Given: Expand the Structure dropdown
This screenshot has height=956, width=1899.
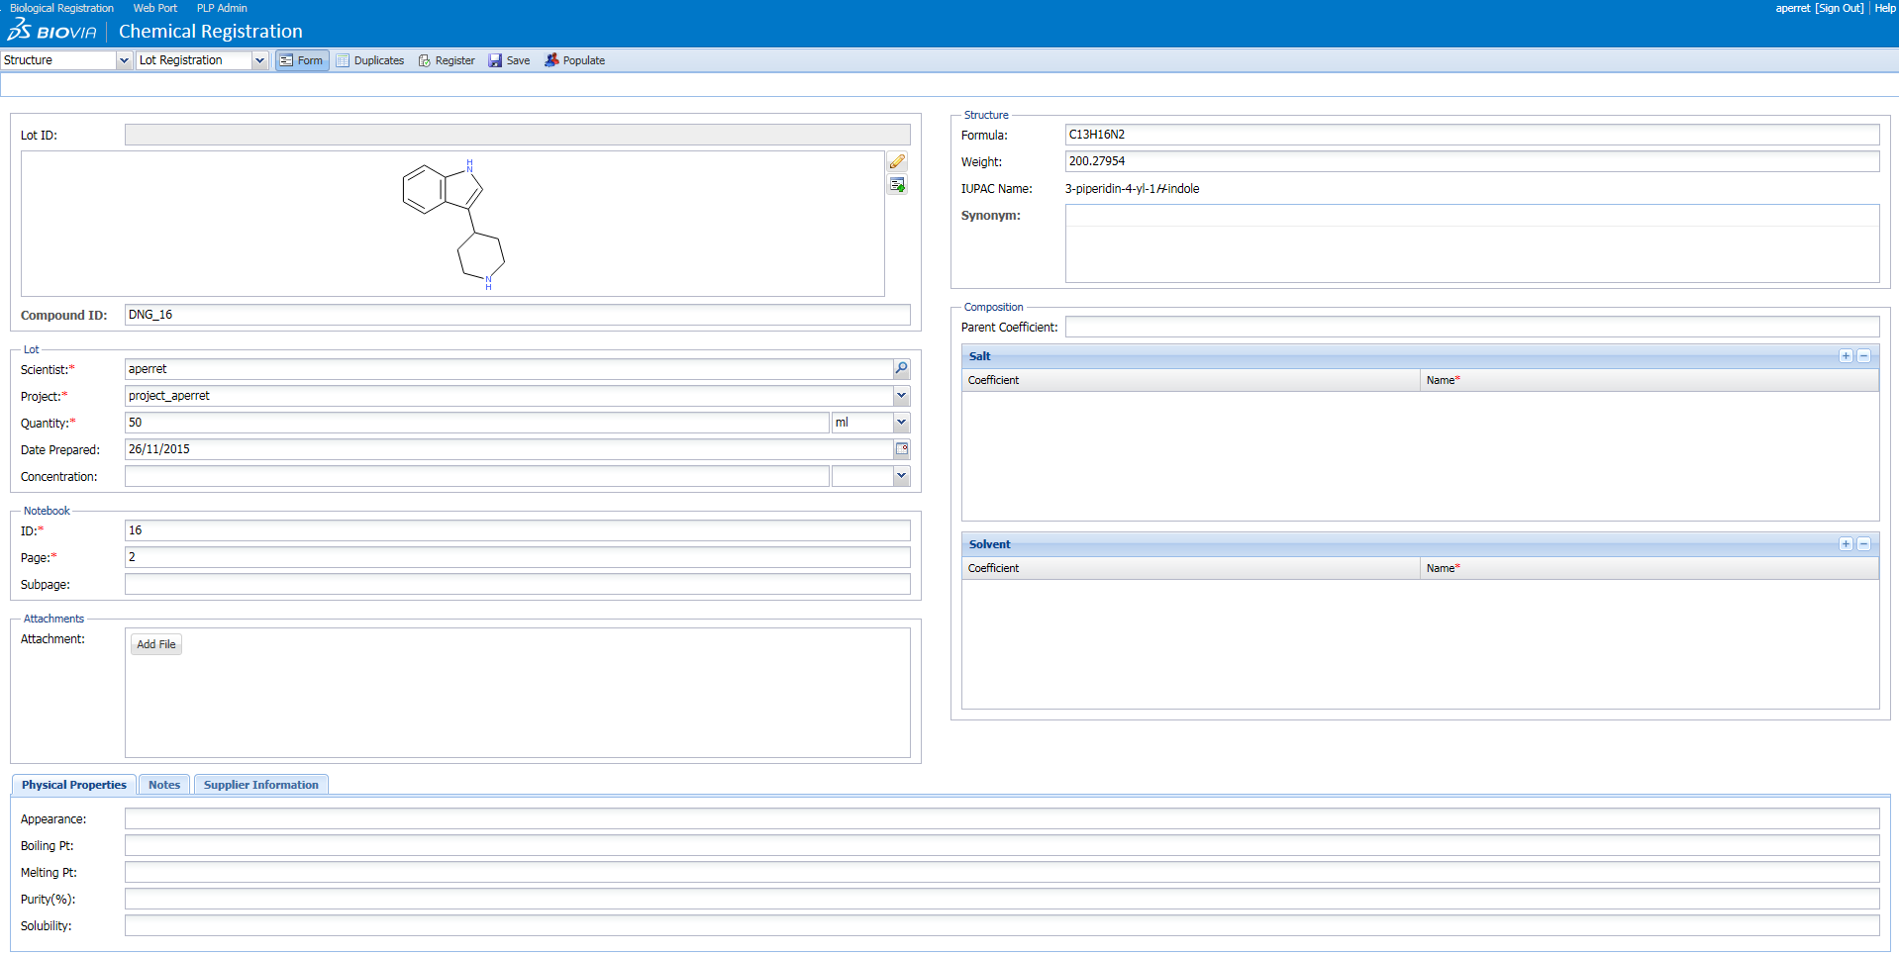Looking at the screenshot, I should (x=124, y=60).
